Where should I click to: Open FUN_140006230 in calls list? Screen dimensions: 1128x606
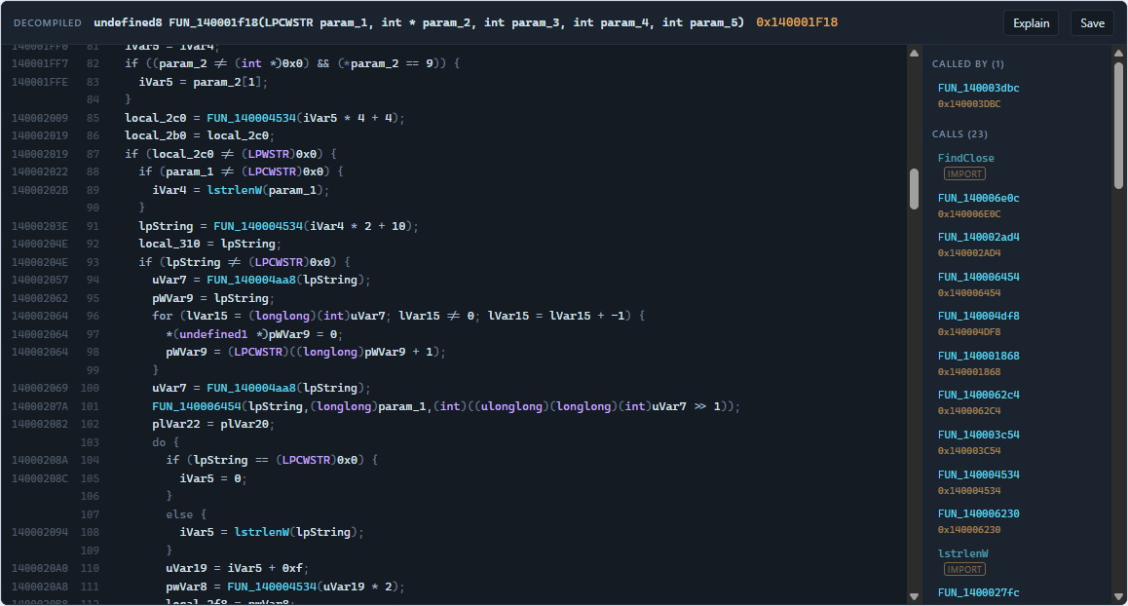pyautogui.click(x=978, y=513)
